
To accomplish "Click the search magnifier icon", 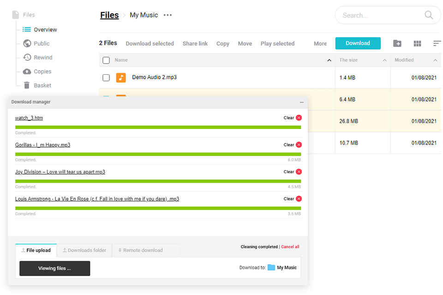I will tap(429, 15).
